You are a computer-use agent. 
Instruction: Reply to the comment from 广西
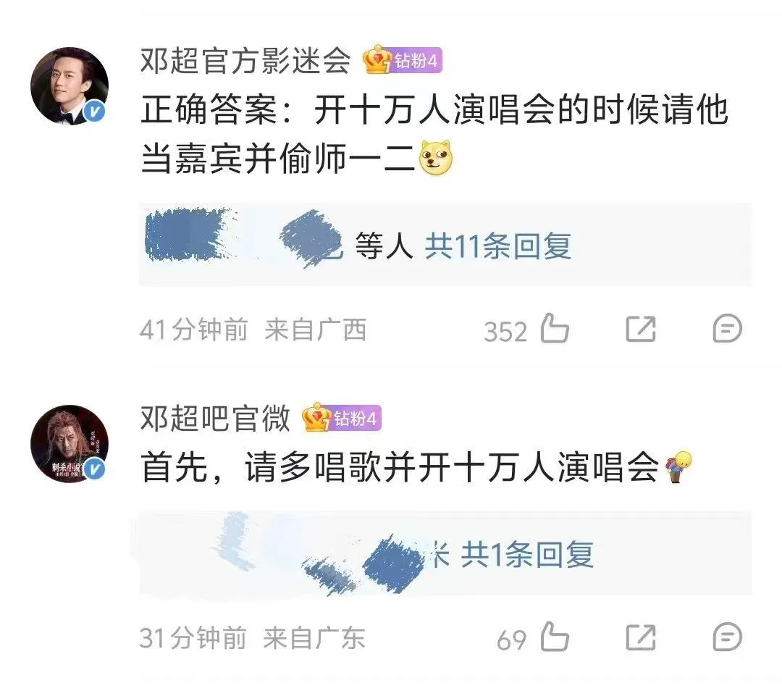coord(728,329)
